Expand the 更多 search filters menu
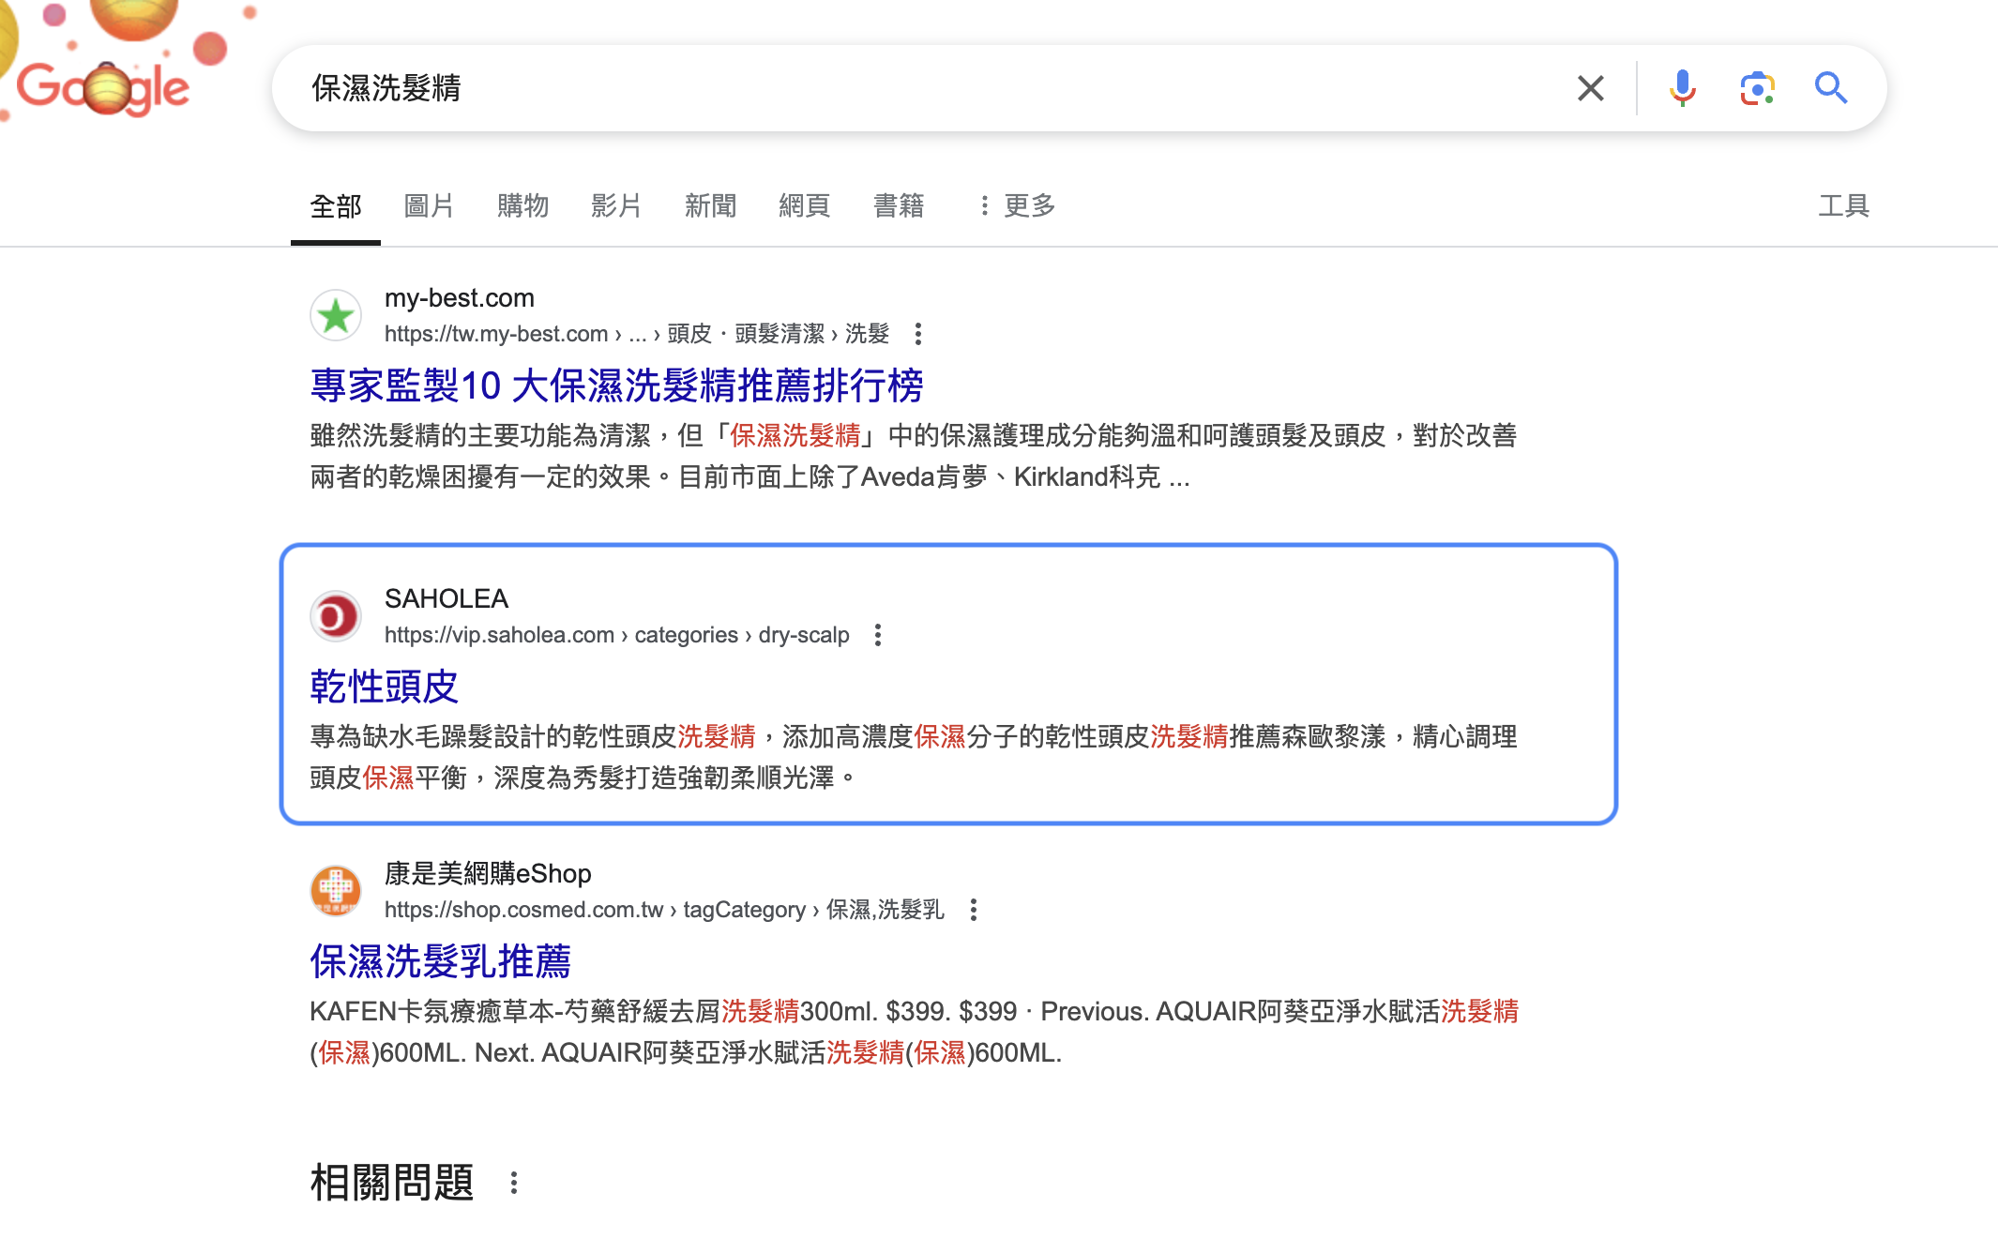Image resolution: width=1998 pixels, height=1238 pixels. tap(1018, 205)
